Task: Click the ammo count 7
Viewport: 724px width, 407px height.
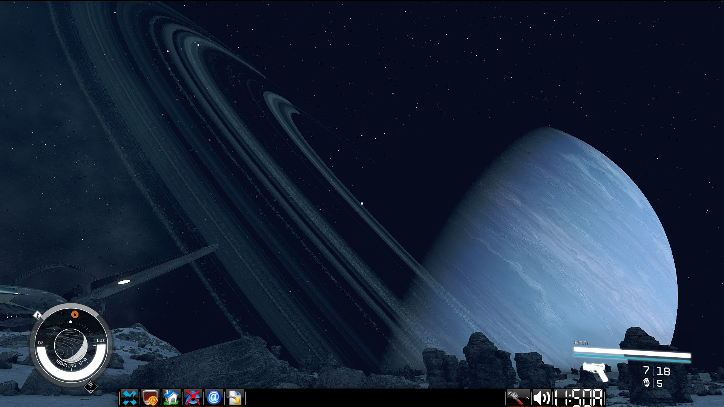Action: click(x=646, y=371)
